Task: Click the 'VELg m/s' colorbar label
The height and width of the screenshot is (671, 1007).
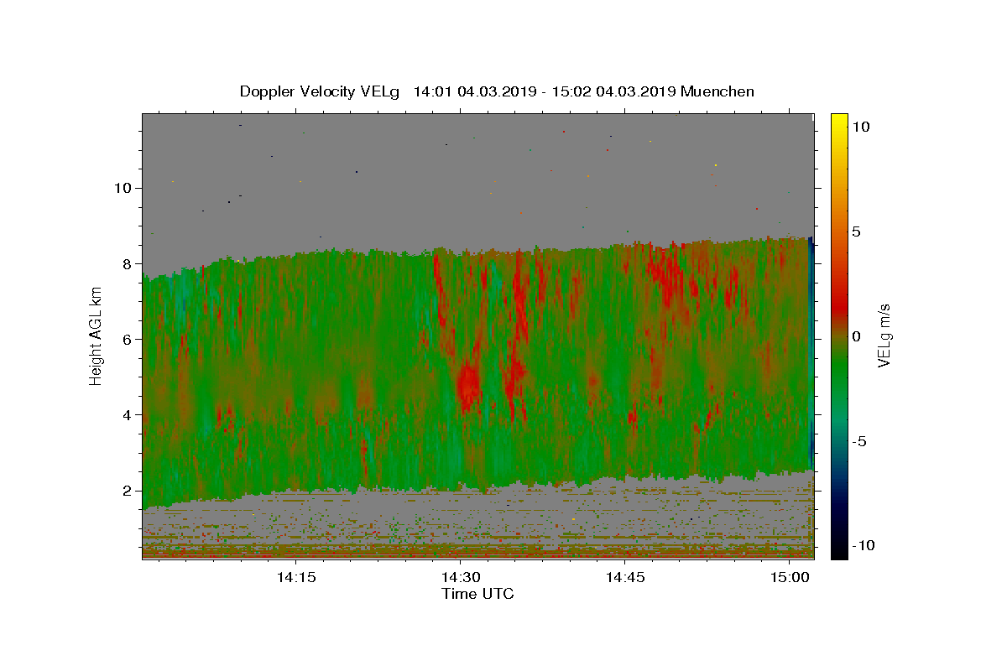Action: 884,336
